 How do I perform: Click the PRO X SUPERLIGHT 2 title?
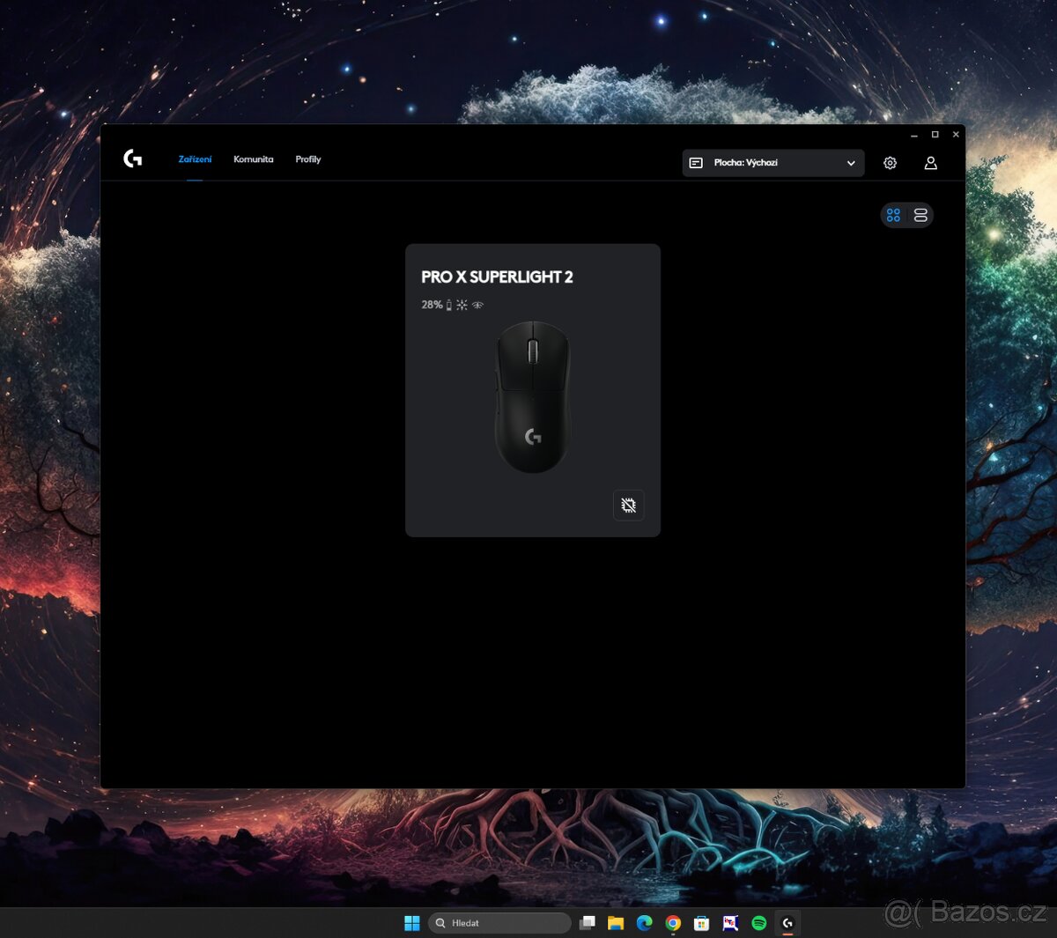point(496,277)
